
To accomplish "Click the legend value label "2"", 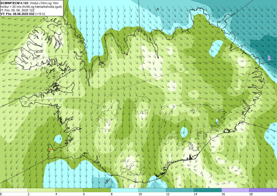I will [29, 194].
